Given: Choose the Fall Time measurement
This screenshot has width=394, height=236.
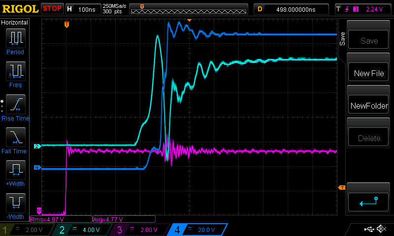Looking at the screenshot, I should [x=15, y=140].
